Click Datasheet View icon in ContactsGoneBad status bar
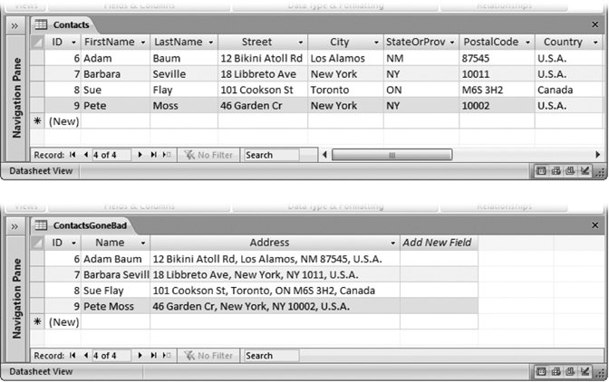This screenshot has height=382, width=609. 541,371
